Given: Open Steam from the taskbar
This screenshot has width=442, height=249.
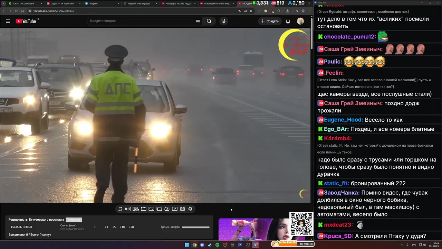Looking at the screenshot, I should click(x=210, y=245).
